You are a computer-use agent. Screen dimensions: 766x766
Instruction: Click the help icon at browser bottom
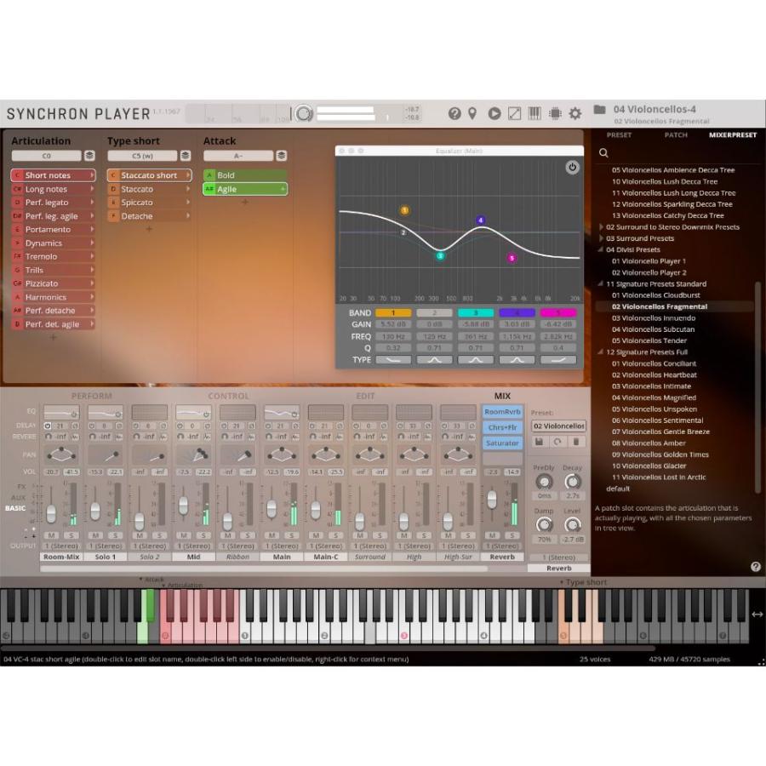[755, 567]
